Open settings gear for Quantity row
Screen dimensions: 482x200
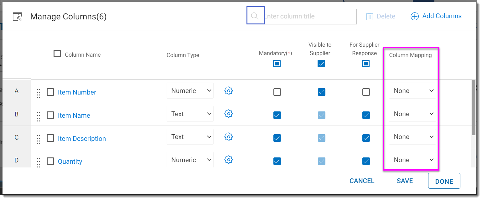click(229, 160)
